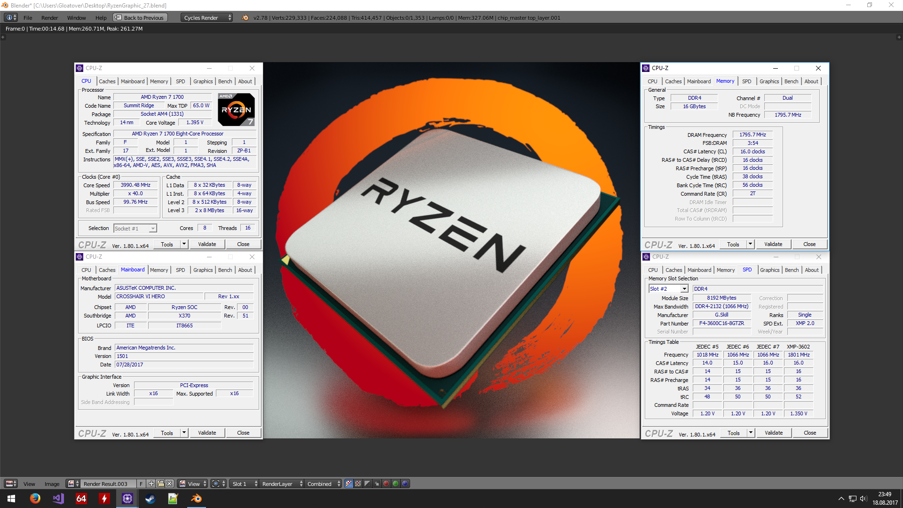903x508 pixels.
Task: Click the Blender logo in the info header
Action: point(245,17)
